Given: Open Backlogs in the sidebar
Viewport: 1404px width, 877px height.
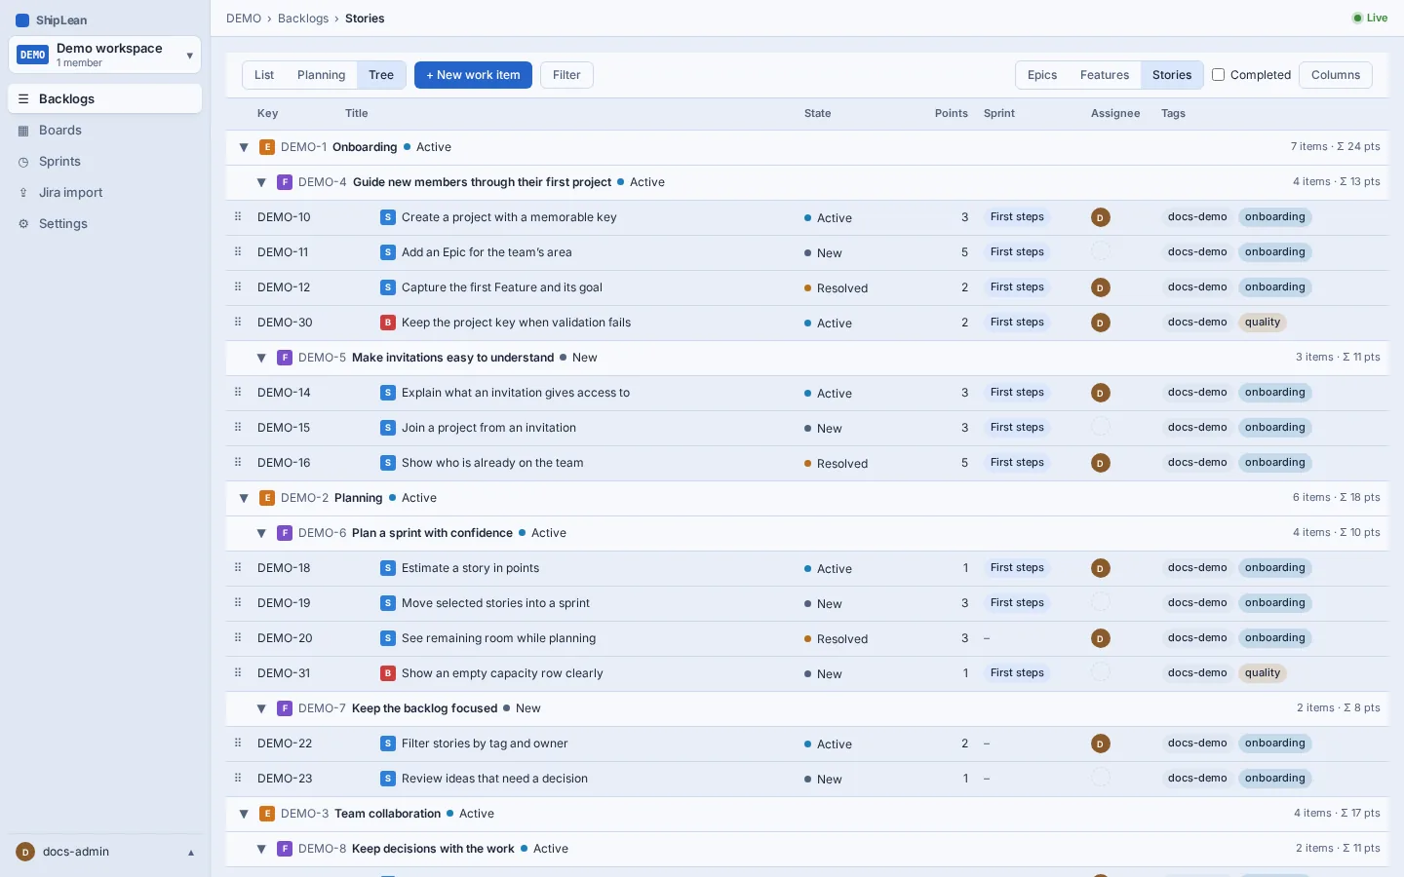Looking at the screenshot, I should [105, 98].
